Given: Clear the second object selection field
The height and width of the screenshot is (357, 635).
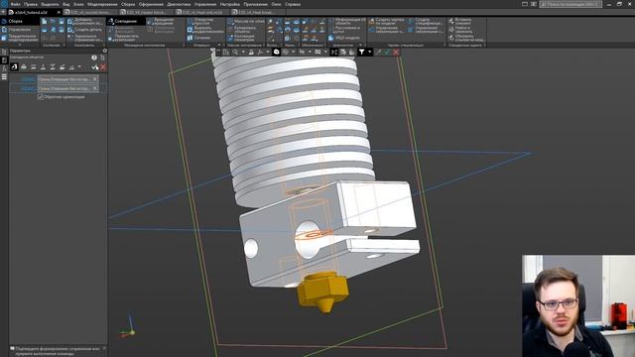Looking at the screenshot, I should point(95,88).
